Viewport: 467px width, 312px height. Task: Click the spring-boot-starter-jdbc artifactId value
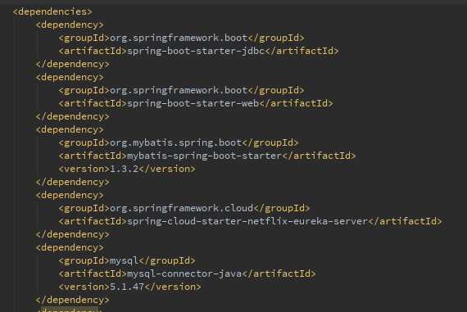tap(196, 51)
